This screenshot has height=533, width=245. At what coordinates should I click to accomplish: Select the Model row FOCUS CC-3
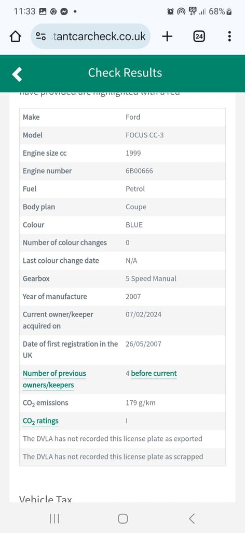pyautogui.click(x=122, y=135)
